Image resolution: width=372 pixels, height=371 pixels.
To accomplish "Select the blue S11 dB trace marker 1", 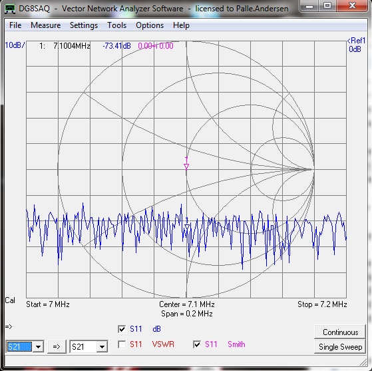I will tap(187, 224).
